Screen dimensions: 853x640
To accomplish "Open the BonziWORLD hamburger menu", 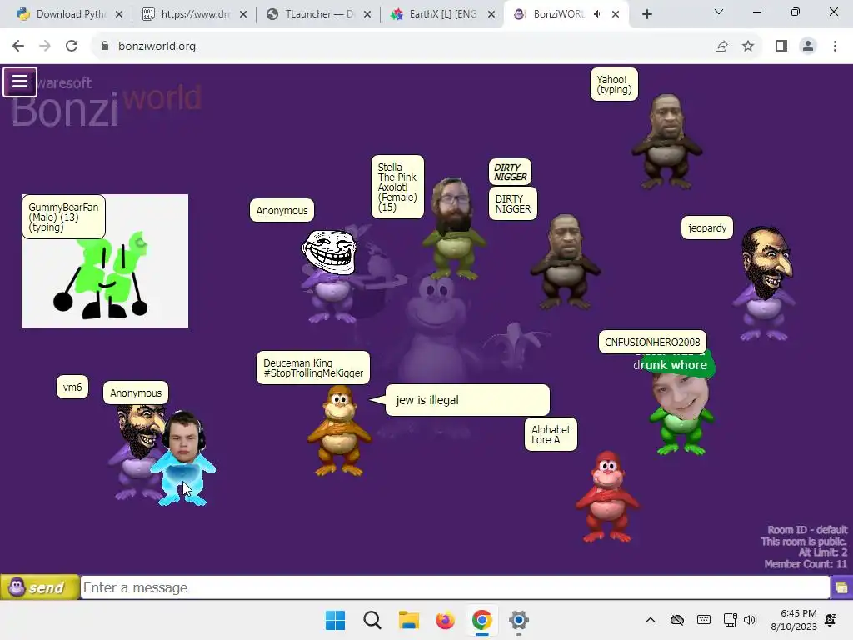I will [x=20, y=82].
